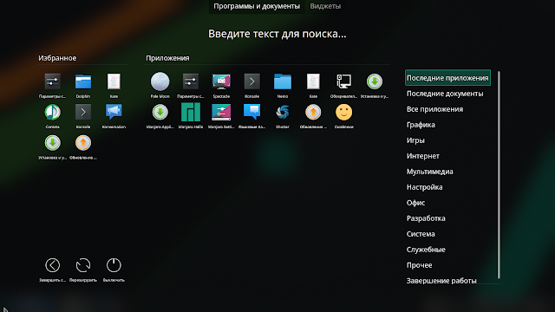Launch Dolphin file manager from favorites

83,81
